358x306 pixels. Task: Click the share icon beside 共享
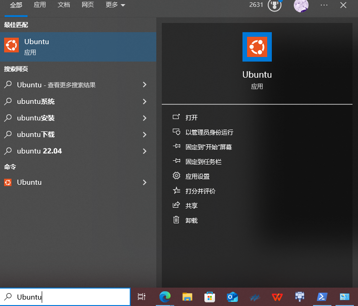176,205
